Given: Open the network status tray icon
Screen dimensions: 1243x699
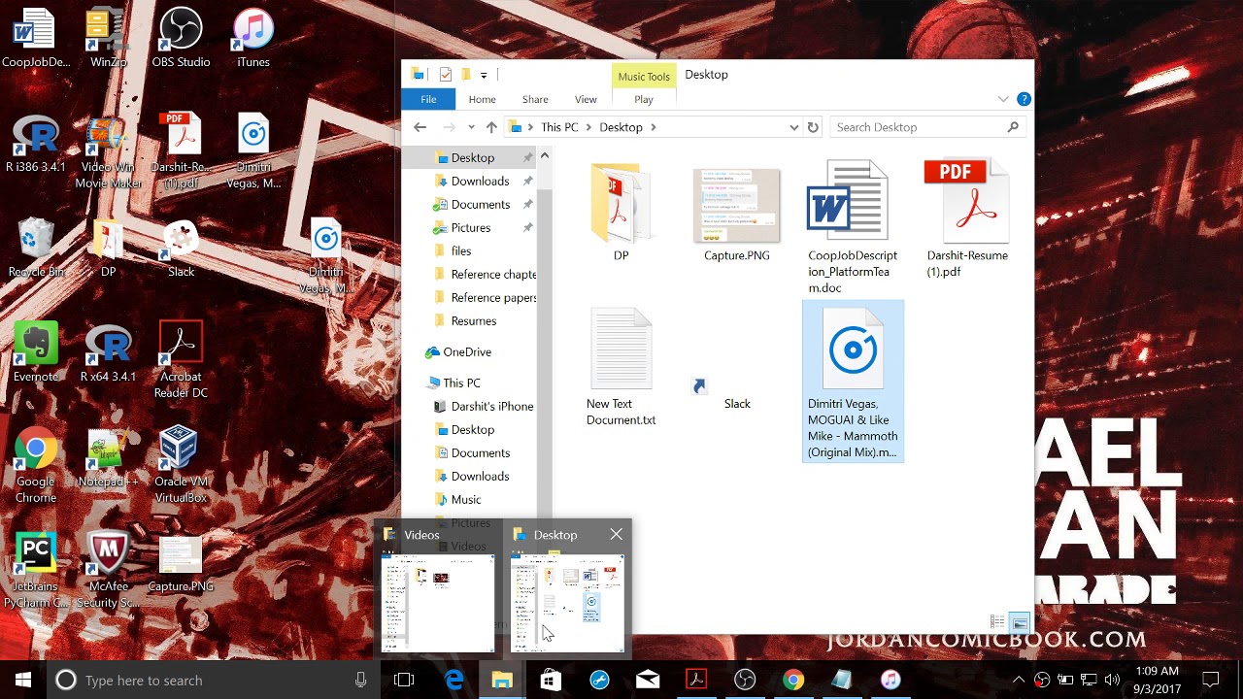Looking at the screenshot, I should point(1089,680).
